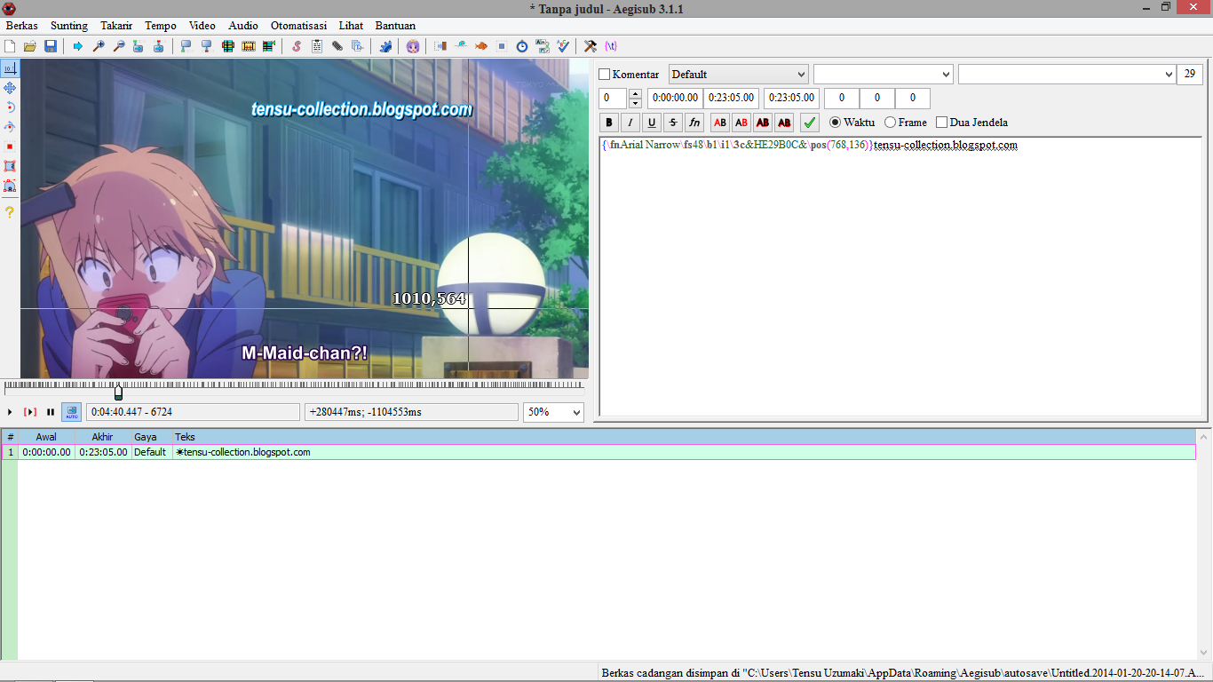This screenshot has width=1213, height=682.
Task: Open the Tempo menu
Action: [161, 26]
